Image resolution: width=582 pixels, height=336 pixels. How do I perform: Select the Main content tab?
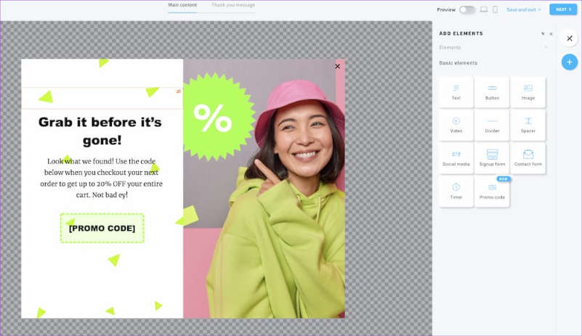[x=182, y=5]
